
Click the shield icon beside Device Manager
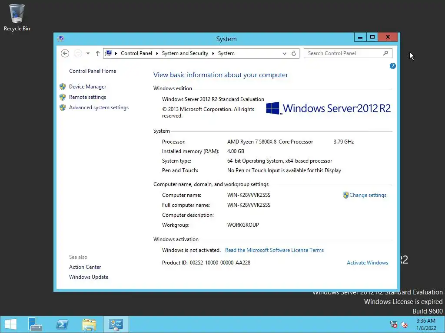pyautogui.click(x=63, y=87)
